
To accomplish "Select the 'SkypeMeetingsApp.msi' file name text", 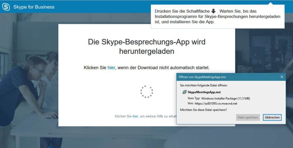I will point(204,92).
